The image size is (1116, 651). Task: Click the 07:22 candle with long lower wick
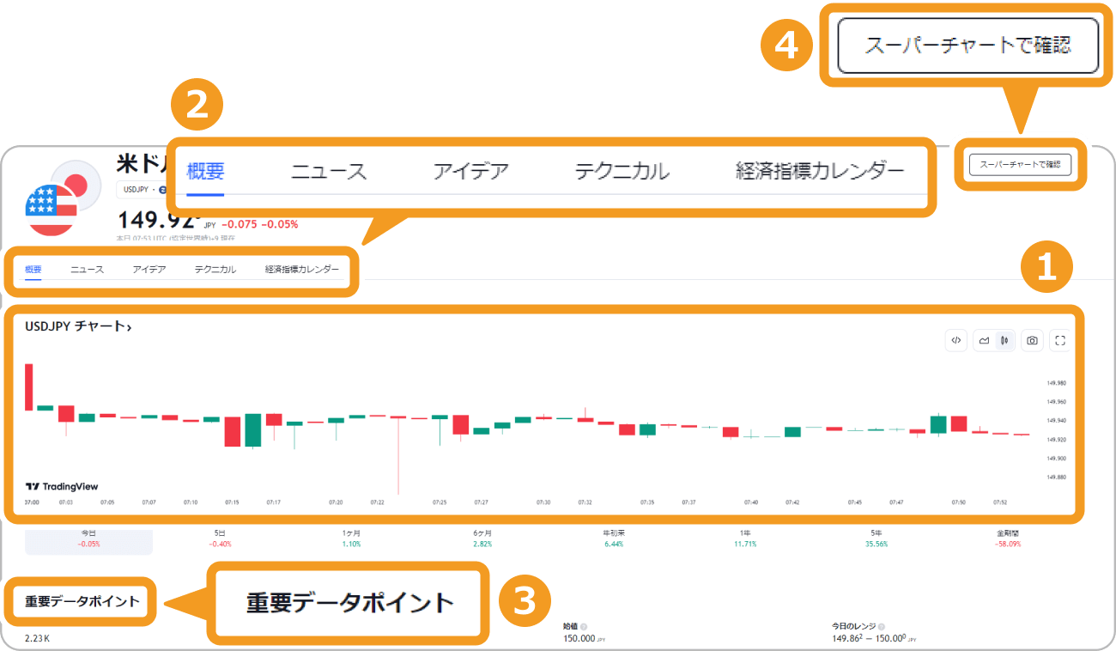coord(398,455)
